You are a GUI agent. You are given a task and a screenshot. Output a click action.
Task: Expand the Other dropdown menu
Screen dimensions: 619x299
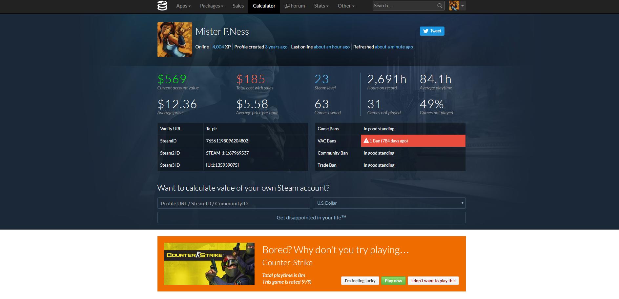click(x=346, y=6)
